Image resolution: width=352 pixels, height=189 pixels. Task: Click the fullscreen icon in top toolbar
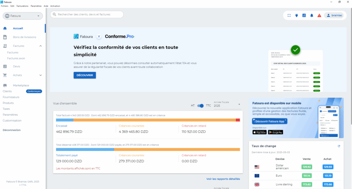[x=289, y=15]
